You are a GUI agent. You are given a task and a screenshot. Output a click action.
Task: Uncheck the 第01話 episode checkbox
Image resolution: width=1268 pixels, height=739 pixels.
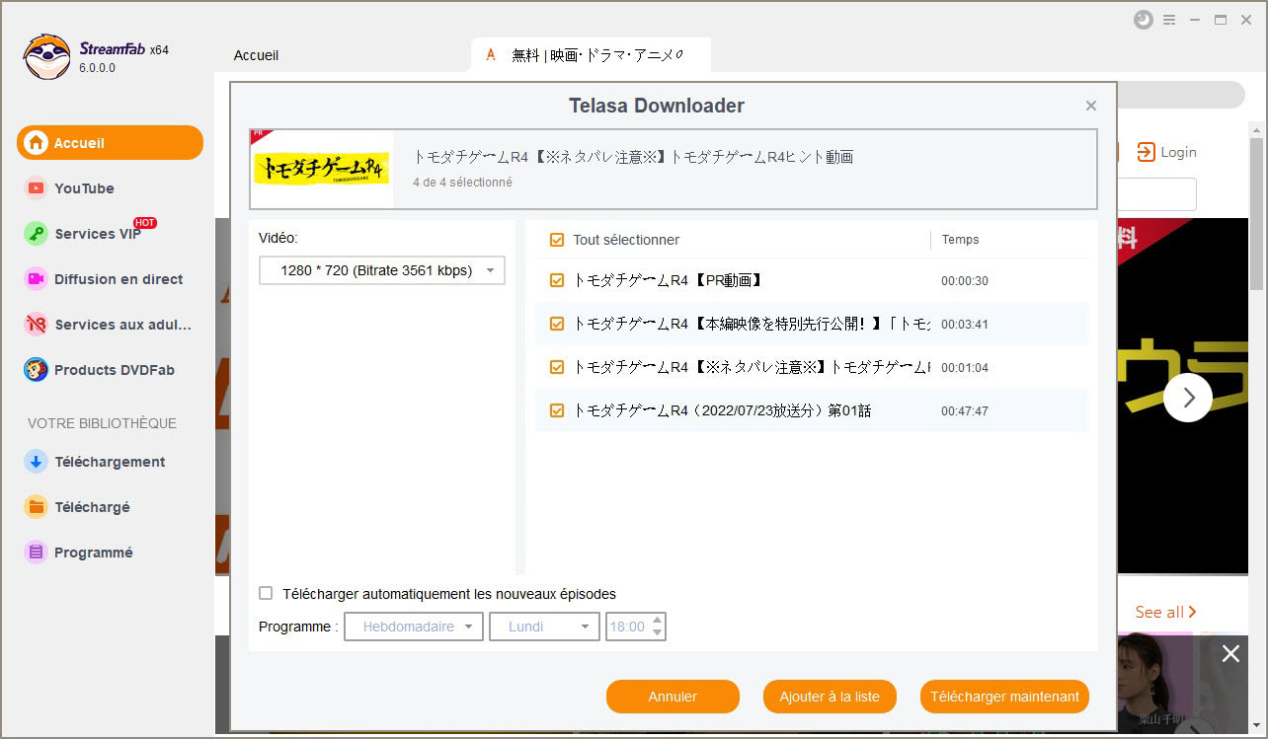tap(557, 410)
